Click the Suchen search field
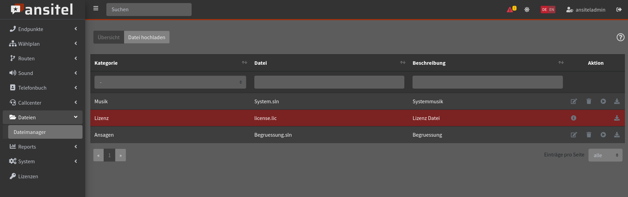Image resolution: width=628 pixels, height=197 pixels. click(149, 10)
